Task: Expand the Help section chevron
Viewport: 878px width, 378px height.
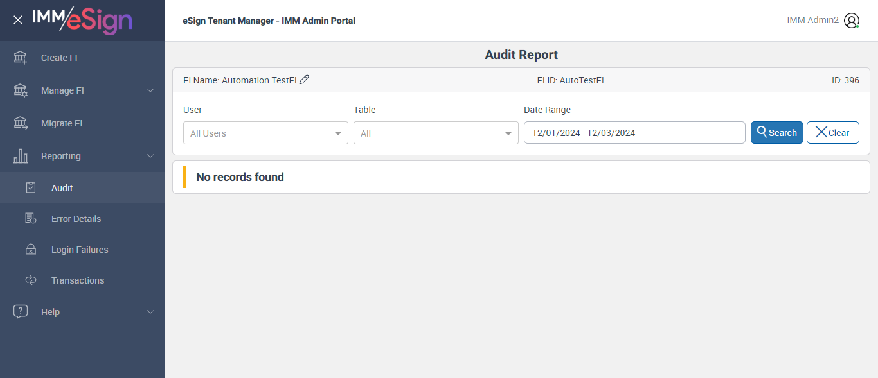Action: [150, 312]
